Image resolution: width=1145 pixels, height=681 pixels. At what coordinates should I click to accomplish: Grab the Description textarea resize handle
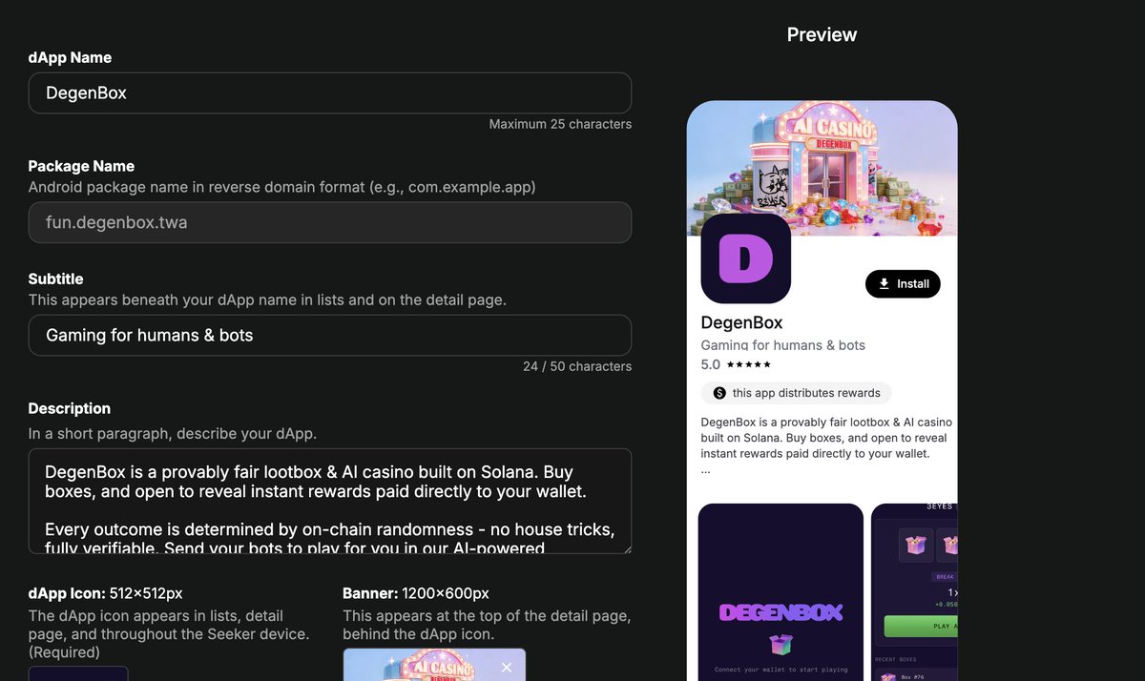(x=625, y=547)
